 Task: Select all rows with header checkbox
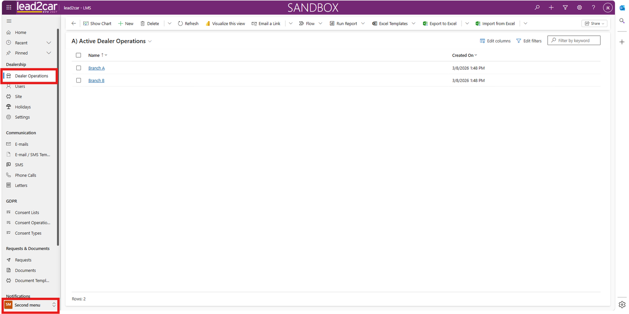coord(79,55)
